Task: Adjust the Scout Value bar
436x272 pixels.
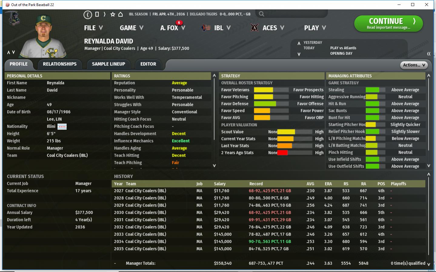Action: tap(295, 132)
